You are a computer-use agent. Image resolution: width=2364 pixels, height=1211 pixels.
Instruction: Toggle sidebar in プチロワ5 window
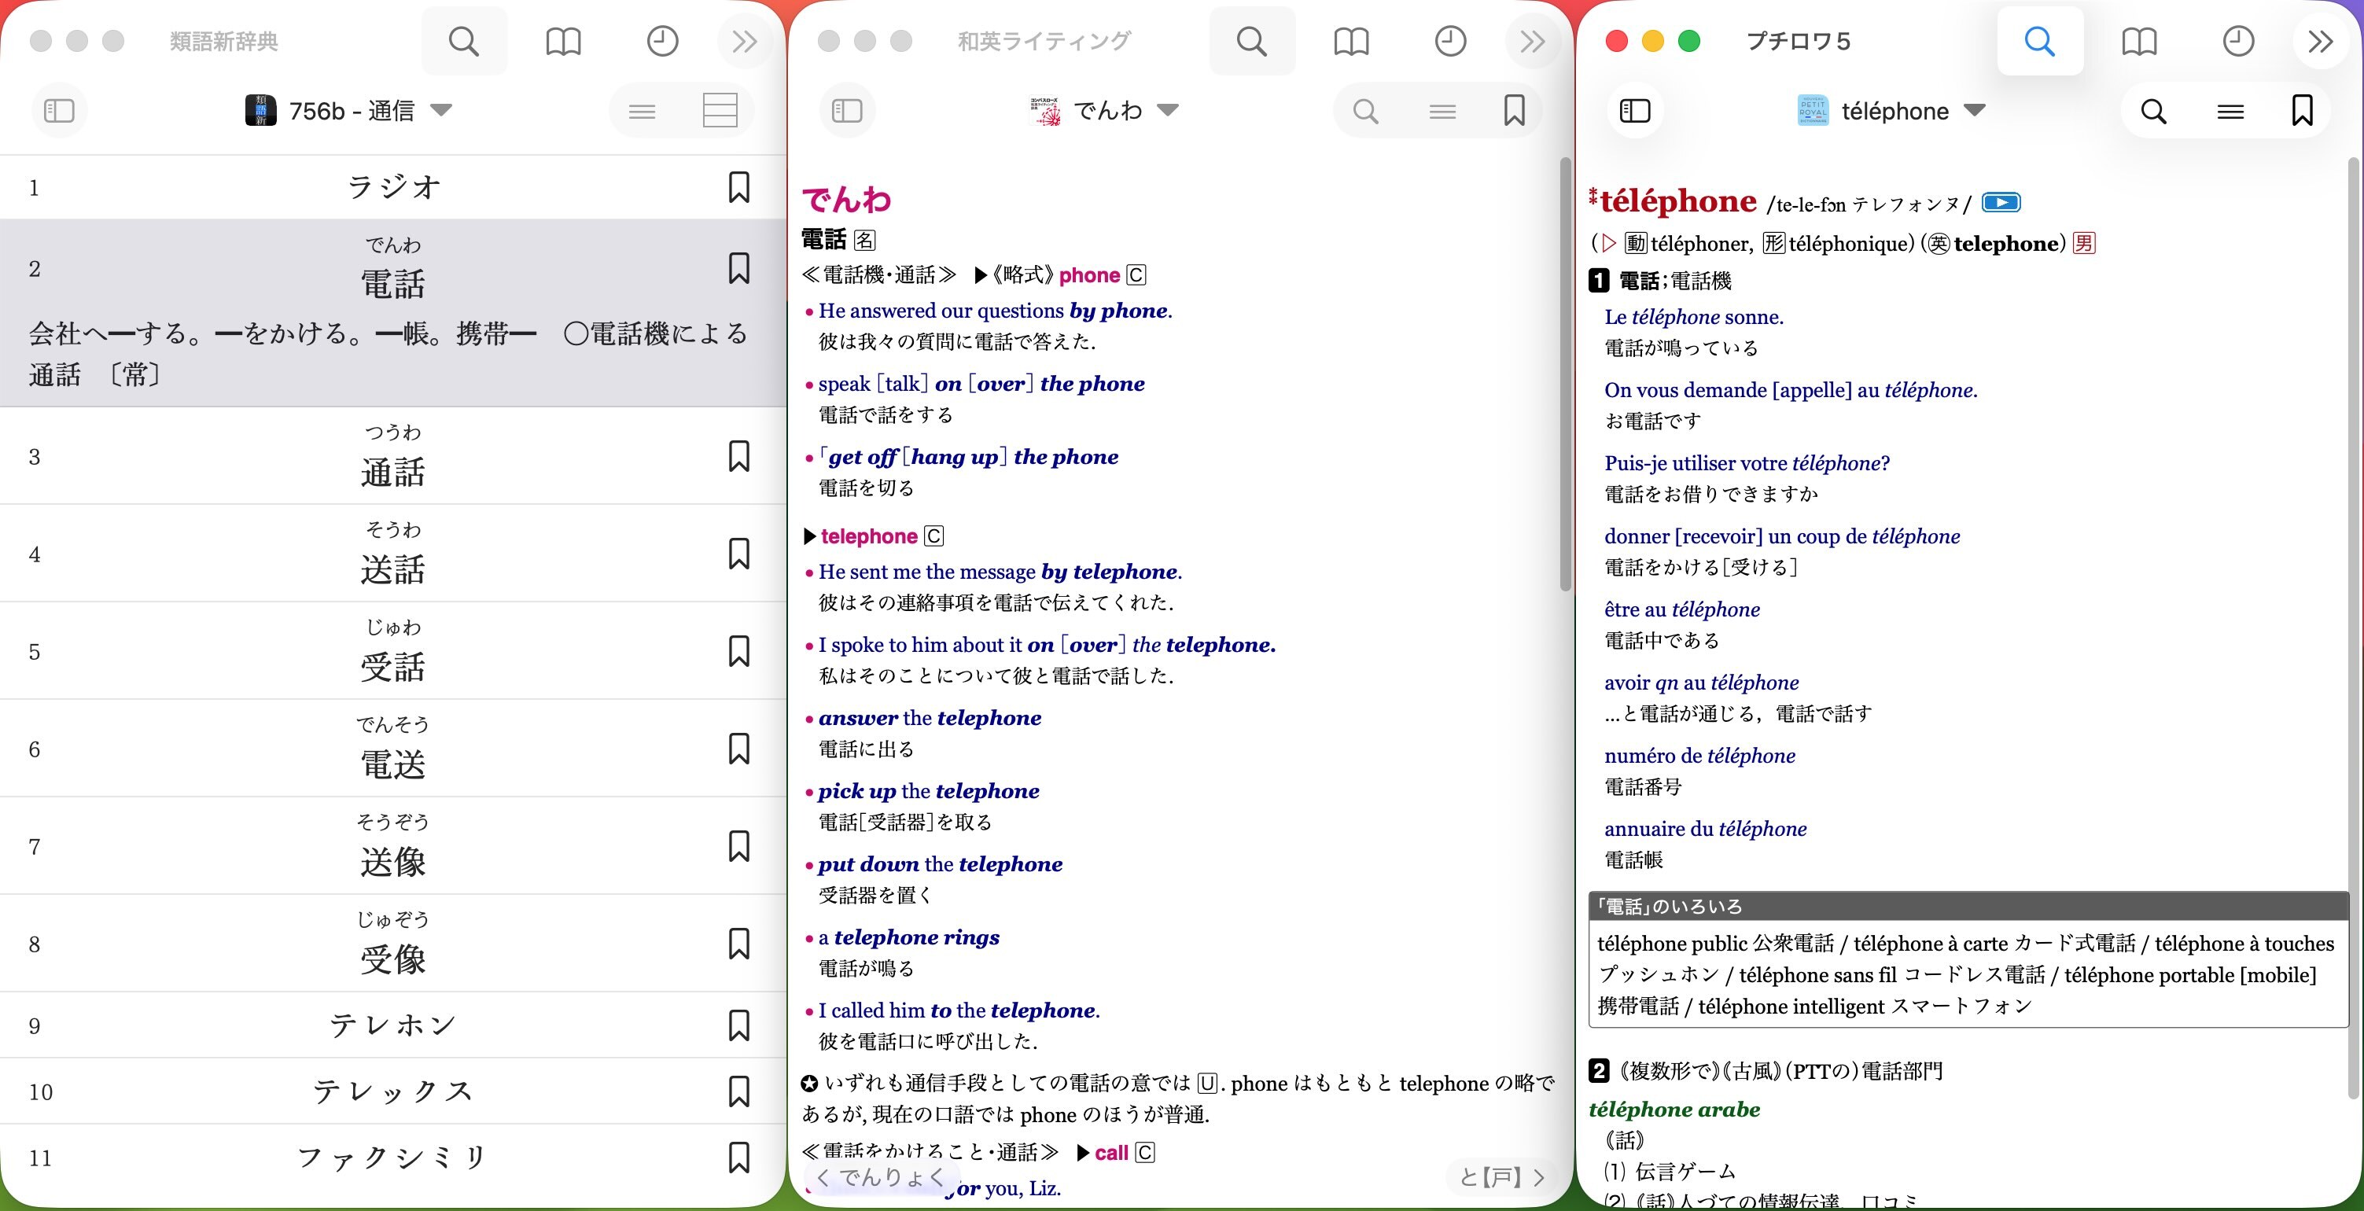click(x=1635, y=111)
